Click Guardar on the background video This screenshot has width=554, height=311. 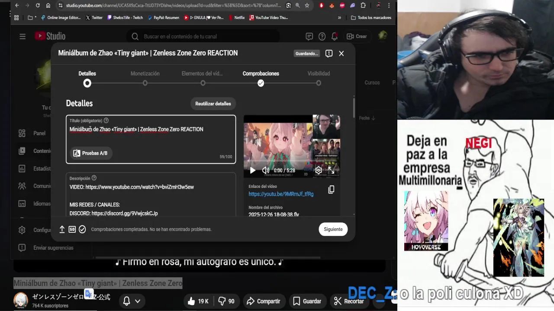coord(307,301)
